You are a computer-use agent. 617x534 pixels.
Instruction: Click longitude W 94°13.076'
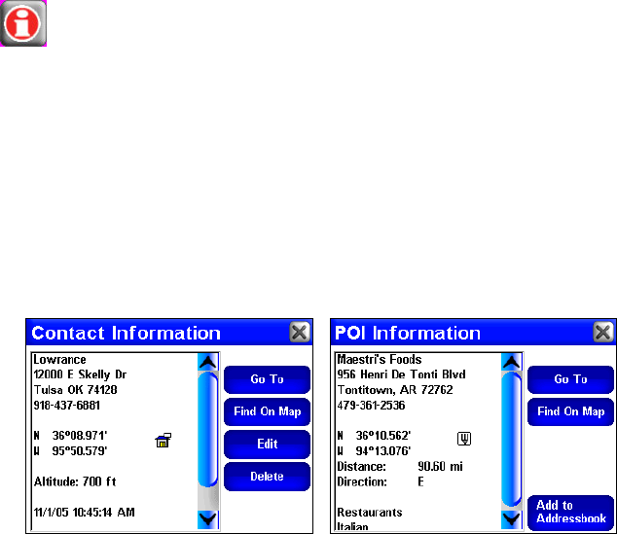click(375, 451)
